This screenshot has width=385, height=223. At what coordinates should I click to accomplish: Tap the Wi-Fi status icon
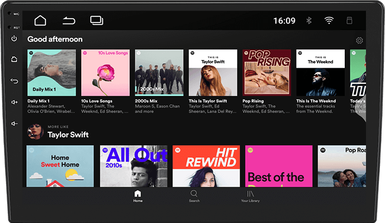coord(329,20)
